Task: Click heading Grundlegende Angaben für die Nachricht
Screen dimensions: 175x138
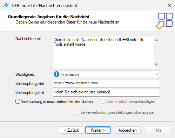Action: point(48,17)
